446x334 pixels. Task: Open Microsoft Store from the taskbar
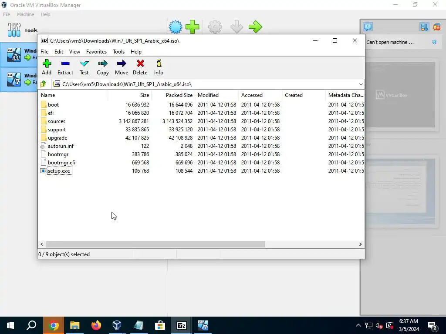(x=160, y=325)
